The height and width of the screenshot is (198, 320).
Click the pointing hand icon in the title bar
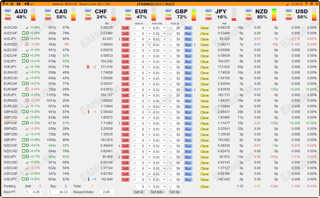7,4
